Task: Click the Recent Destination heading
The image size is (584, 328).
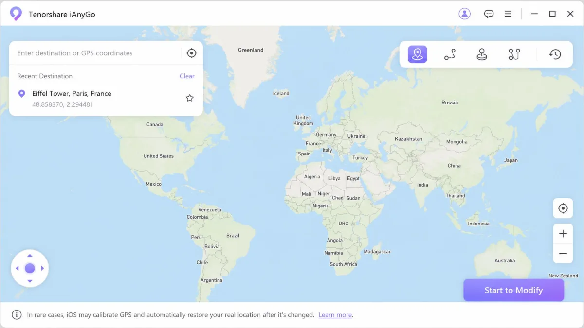Action: 45,76
